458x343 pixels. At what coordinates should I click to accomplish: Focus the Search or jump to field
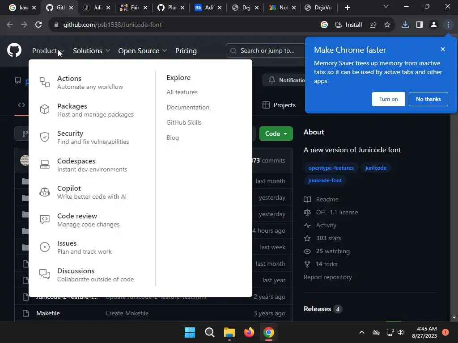tap(265, 51)
